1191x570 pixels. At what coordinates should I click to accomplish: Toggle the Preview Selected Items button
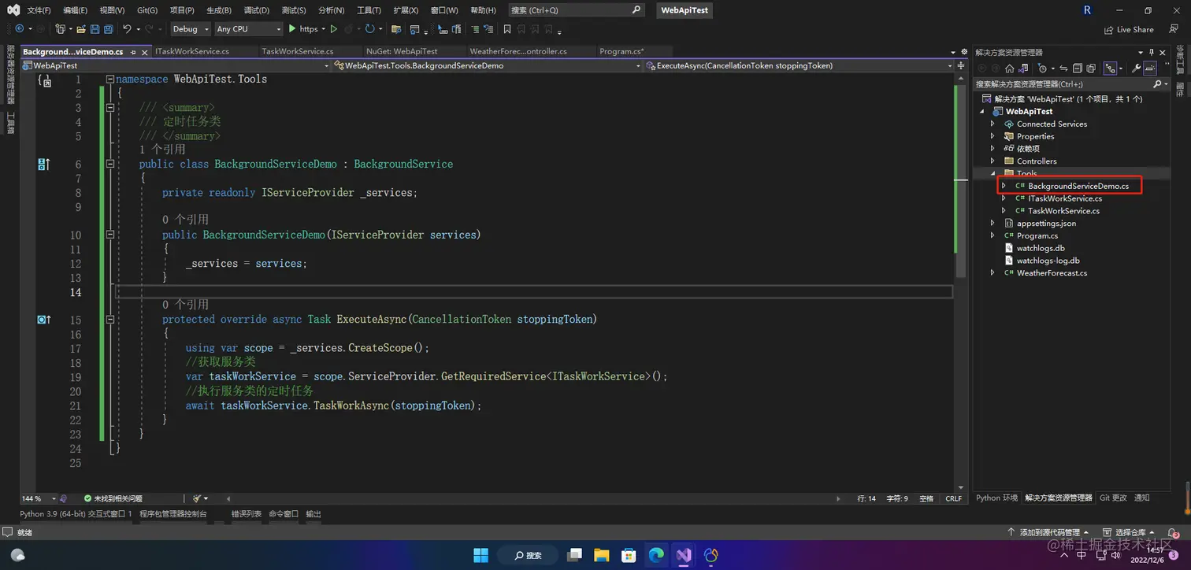[x=1150, y=68]
